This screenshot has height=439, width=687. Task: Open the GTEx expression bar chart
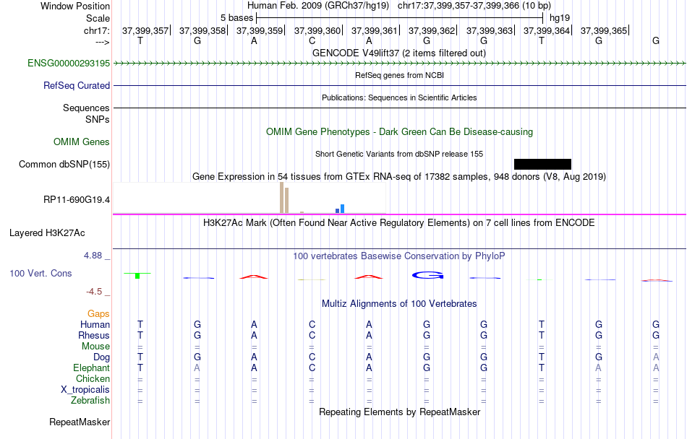[249, 198]
